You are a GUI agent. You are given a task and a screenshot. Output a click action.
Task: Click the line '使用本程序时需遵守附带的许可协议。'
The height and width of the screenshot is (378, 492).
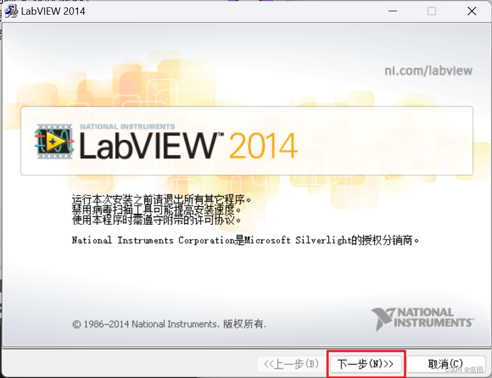click(157, 220)
